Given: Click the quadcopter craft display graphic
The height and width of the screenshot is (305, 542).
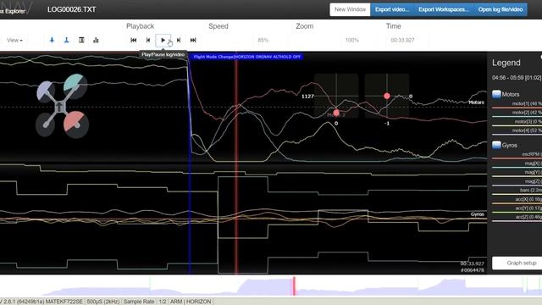Looking at the screenshot, I should click(x=62, y=106).
